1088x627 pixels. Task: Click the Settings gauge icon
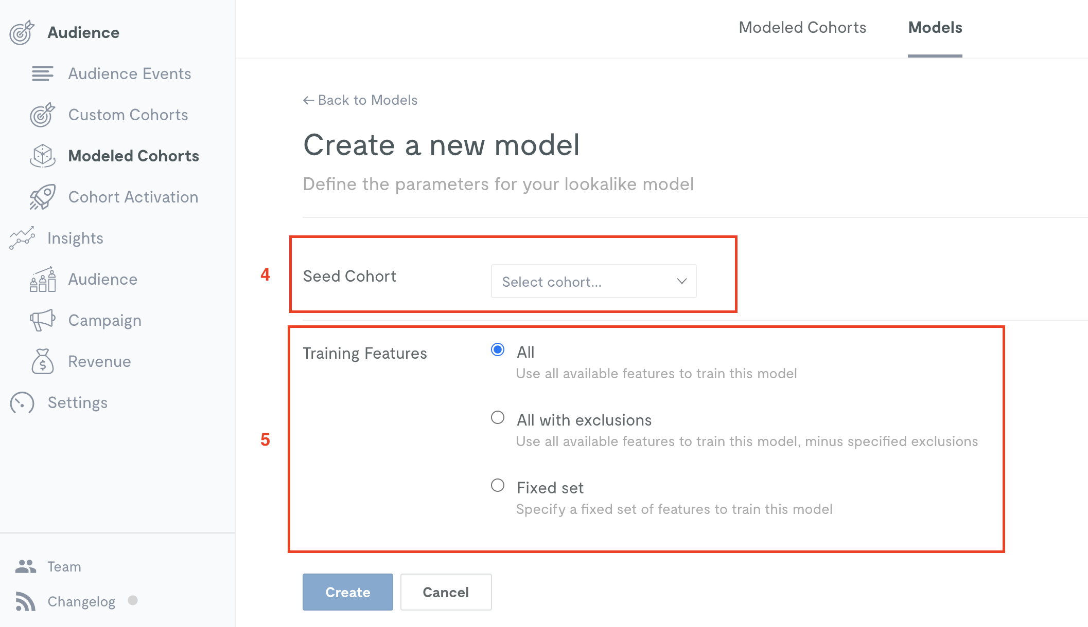[x=22, y=402]
